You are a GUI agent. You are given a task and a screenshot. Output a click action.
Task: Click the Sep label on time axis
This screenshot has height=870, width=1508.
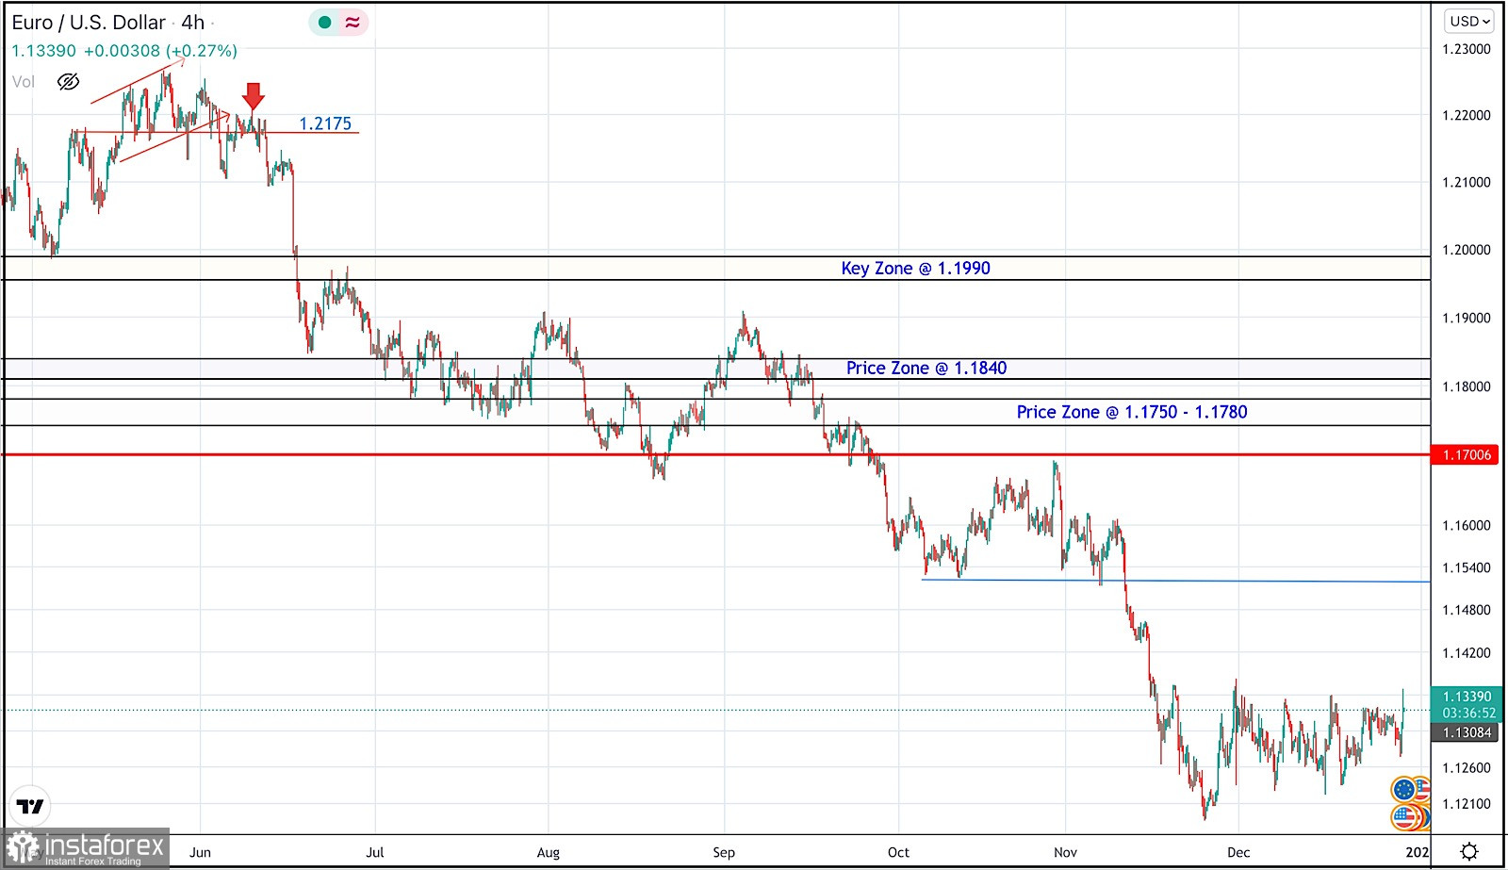724,852
